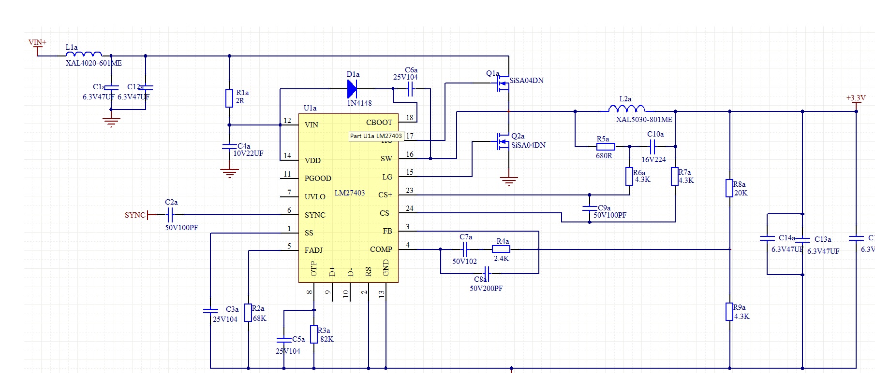The height and width of the screenshot is (373, 875).
Task: Select capacitor C9a symbol
Action: click(x=590, y=208)
